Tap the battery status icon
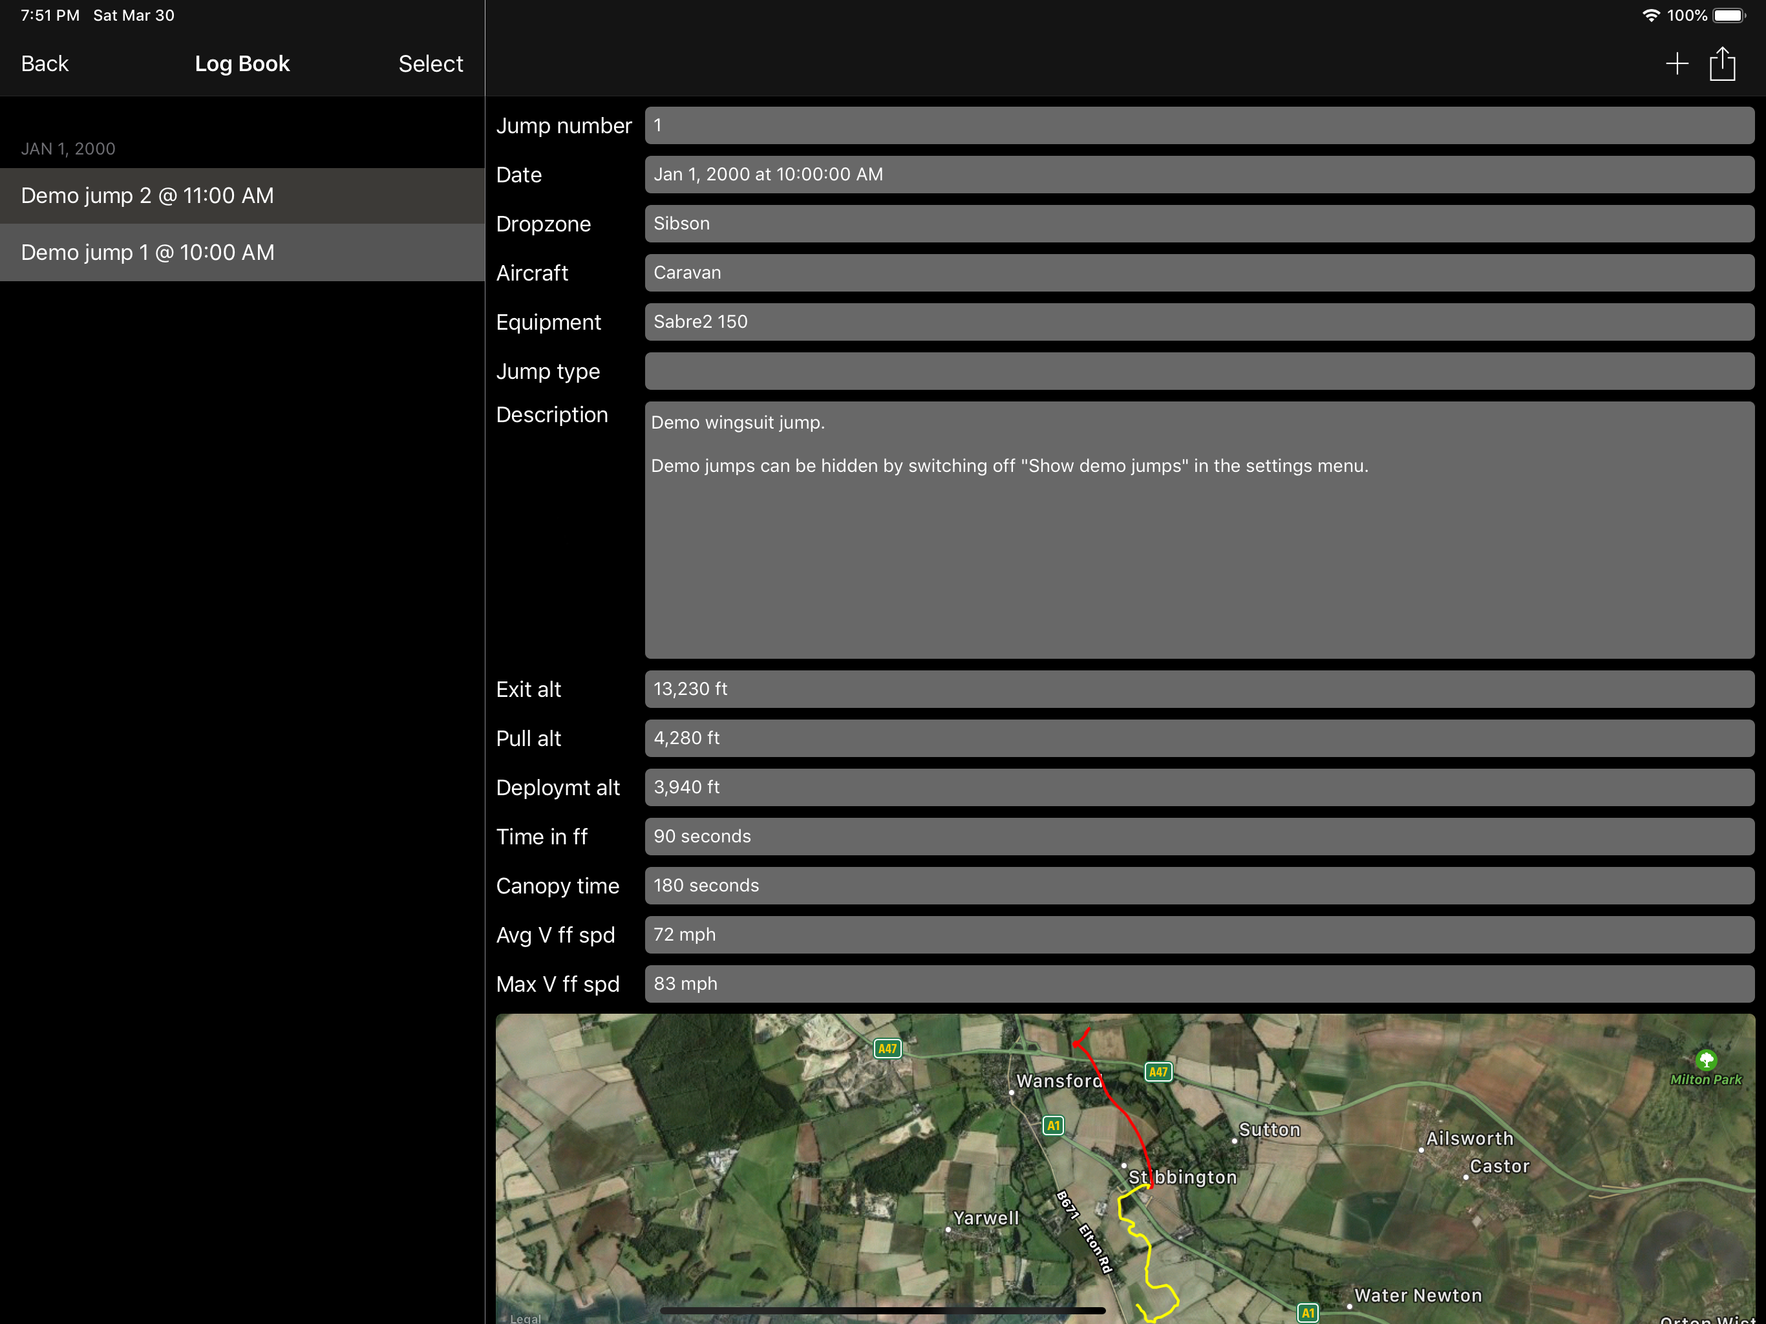 1729,15
